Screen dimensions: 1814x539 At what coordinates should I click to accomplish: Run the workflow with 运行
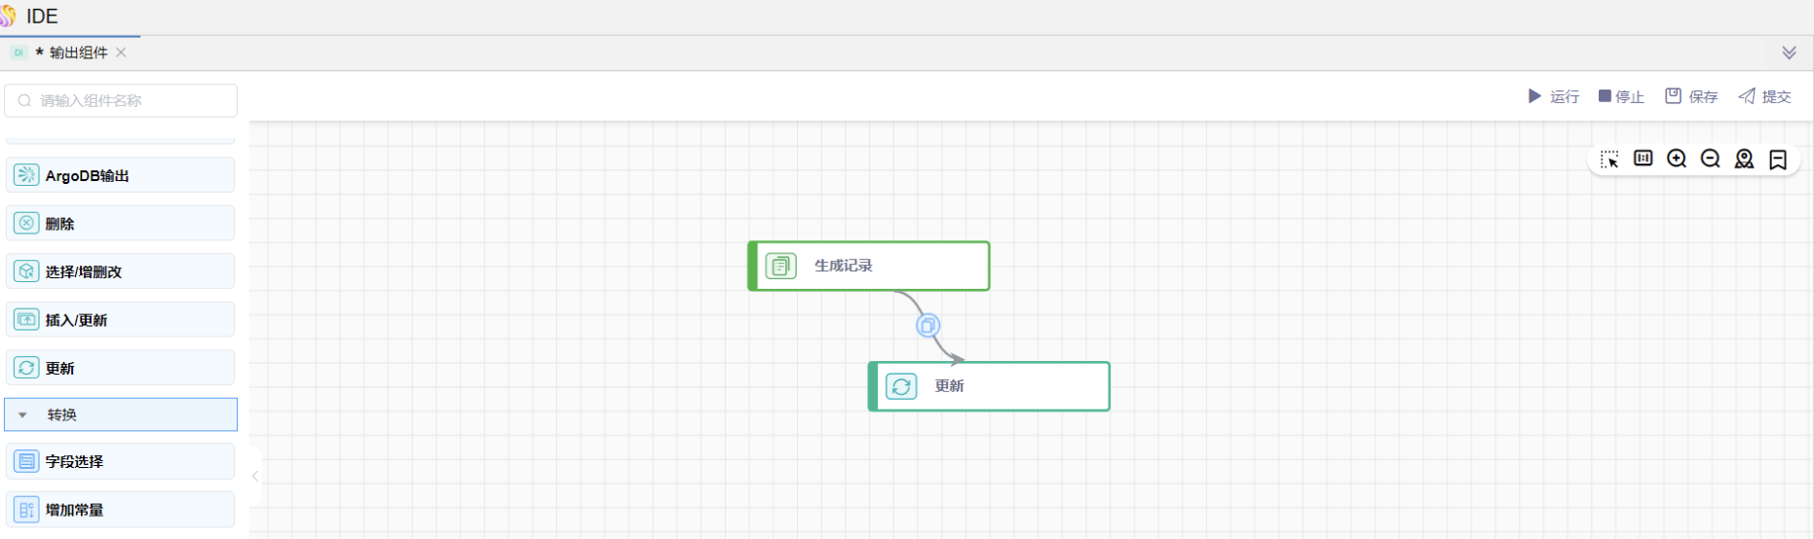[x=1553, y=96]
